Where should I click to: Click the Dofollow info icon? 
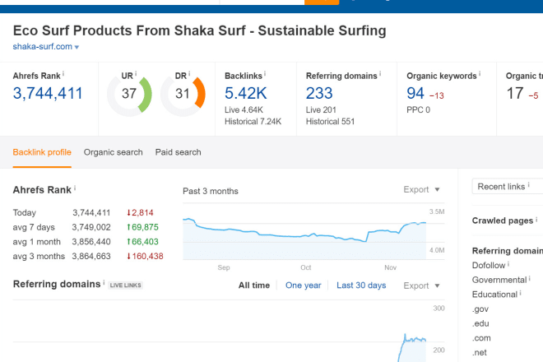pos(508,264)
